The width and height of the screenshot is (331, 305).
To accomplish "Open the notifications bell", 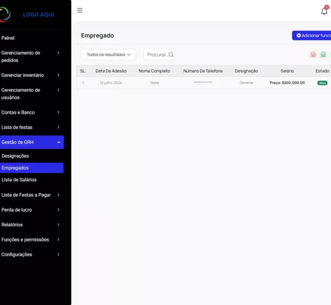I will pyautogui.click(x=324, y=11).
